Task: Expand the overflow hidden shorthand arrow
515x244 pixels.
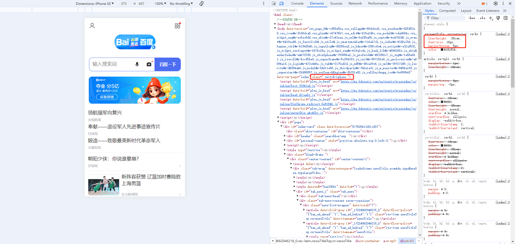Action: 446,113
